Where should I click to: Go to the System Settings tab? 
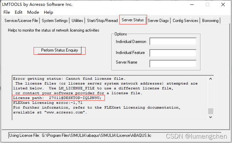[54, 21]
